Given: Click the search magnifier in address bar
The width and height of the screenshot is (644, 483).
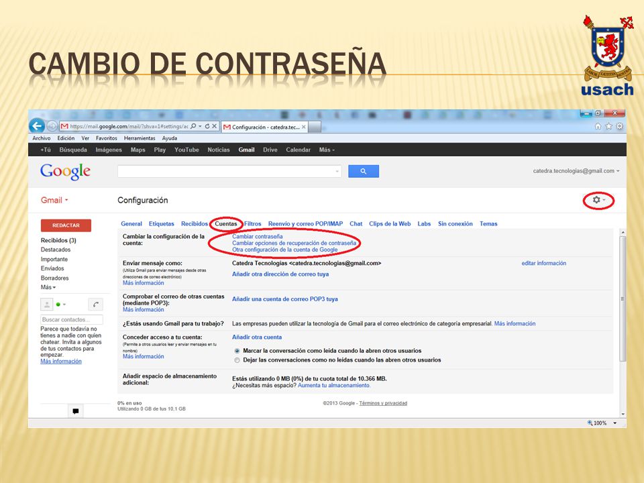Looking at the screenshot, I should [193, 126].
